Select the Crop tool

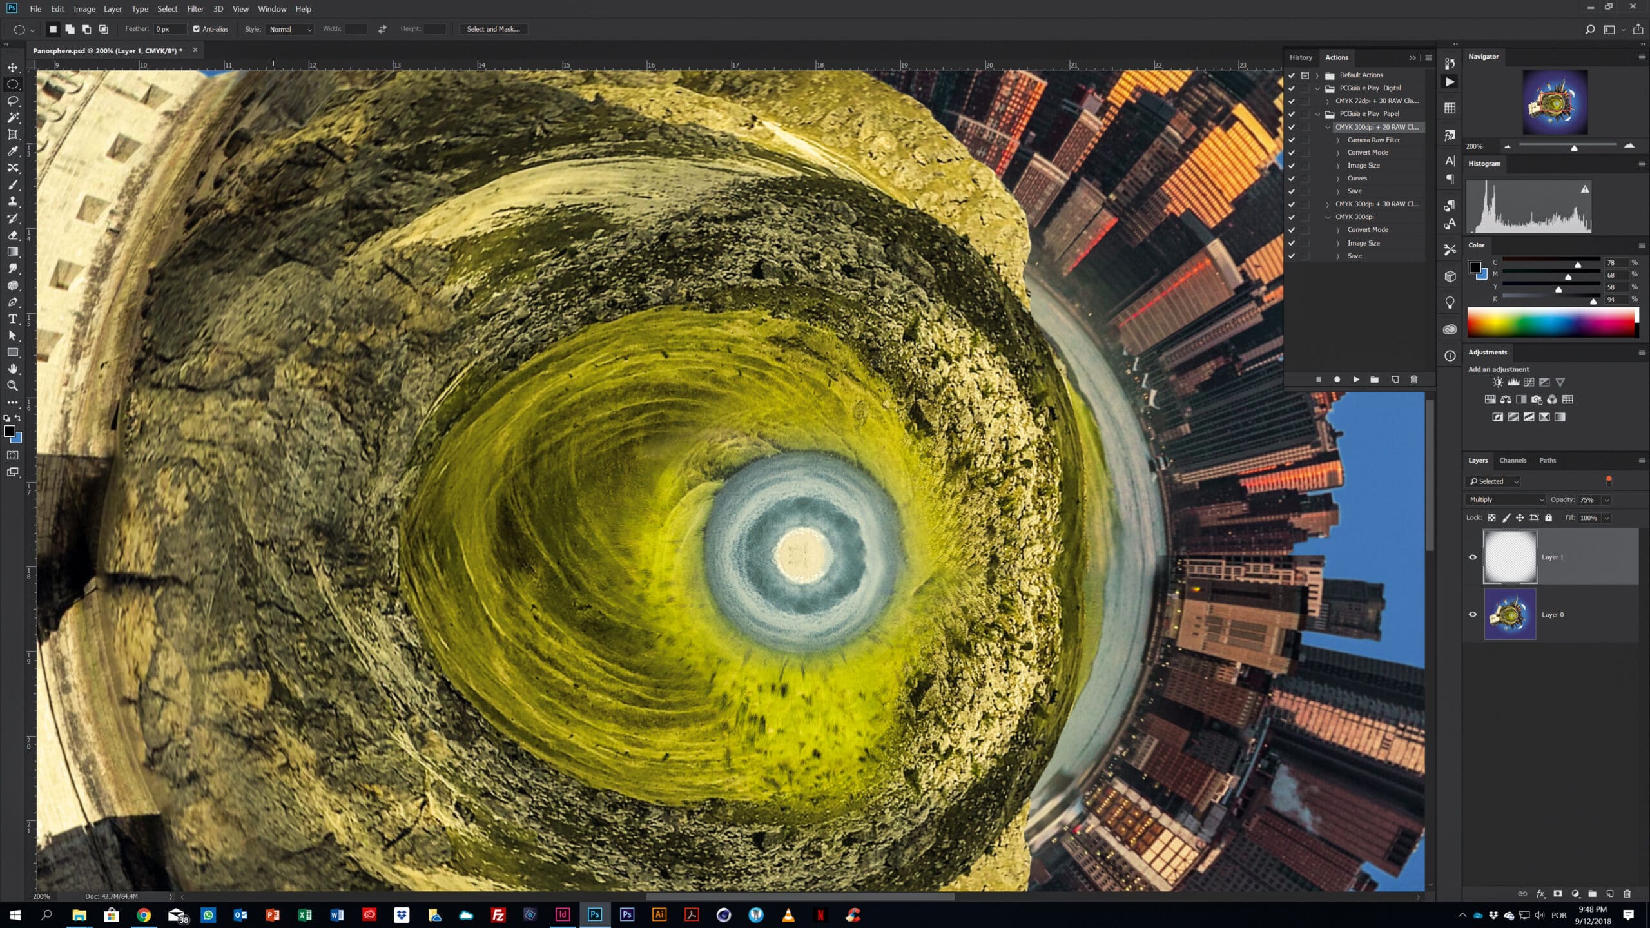click(12, 134)
